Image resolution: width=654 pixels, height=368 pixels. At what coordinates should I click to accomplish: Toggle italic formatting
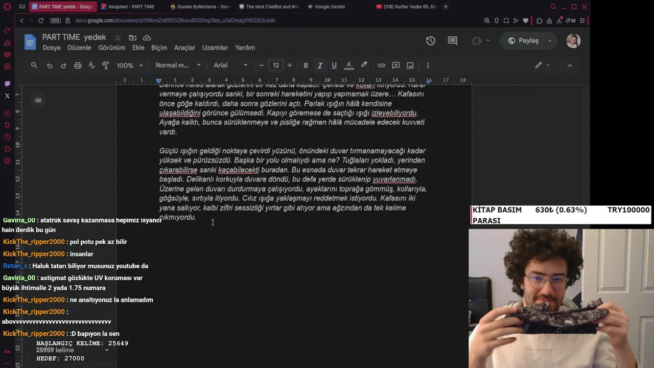pos(320,65)
